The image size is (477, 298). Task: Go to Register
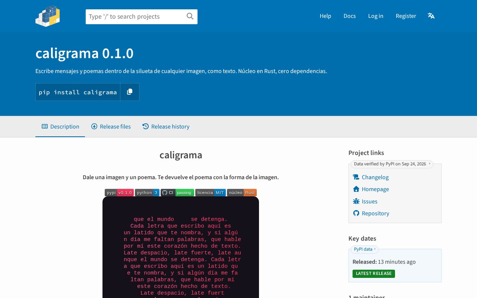(x=406, y=16)
